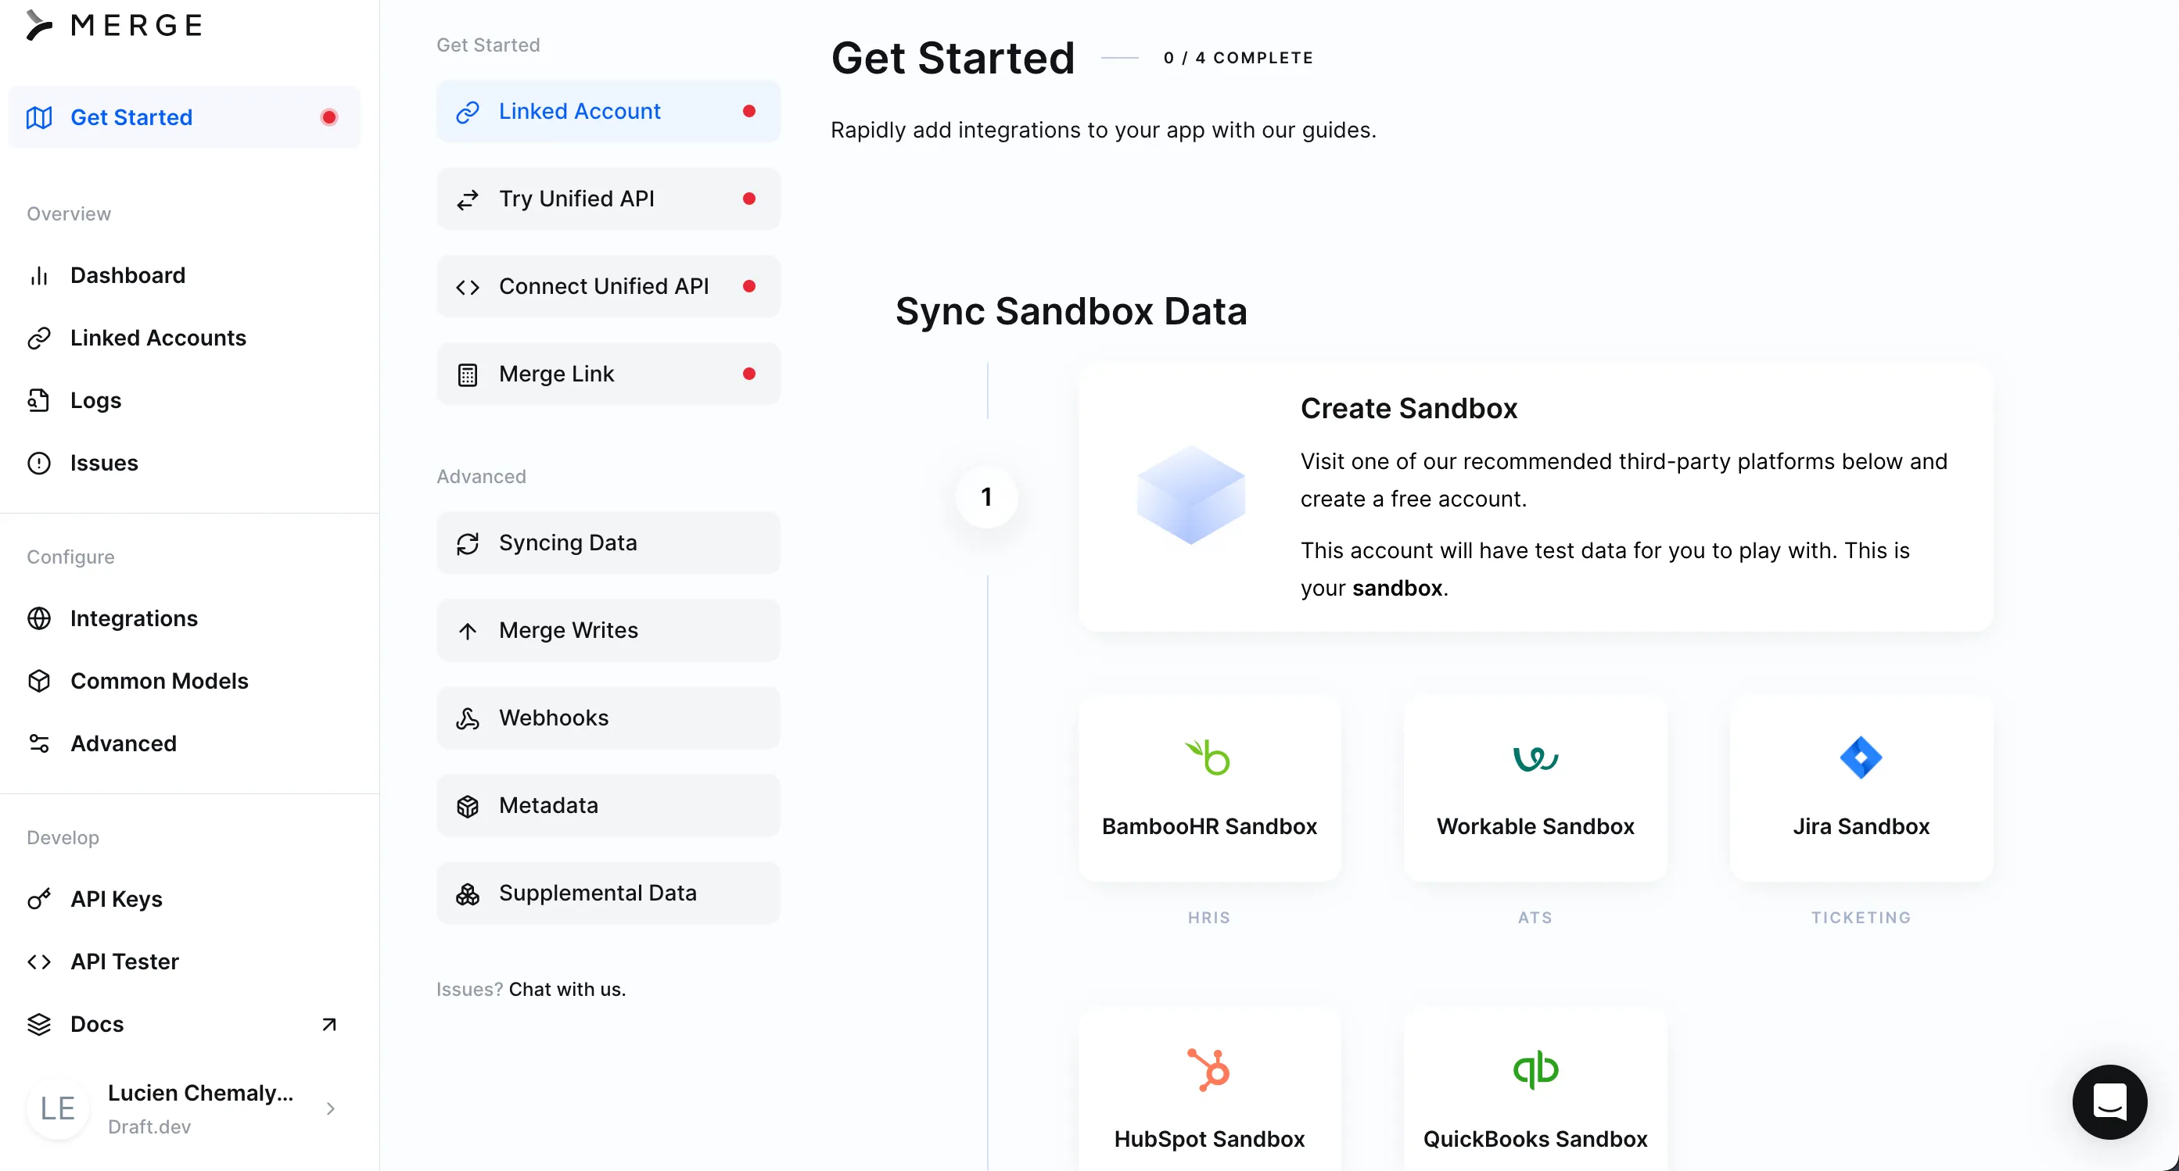Select the Try Unified API guide

click(x=608, y=199)
